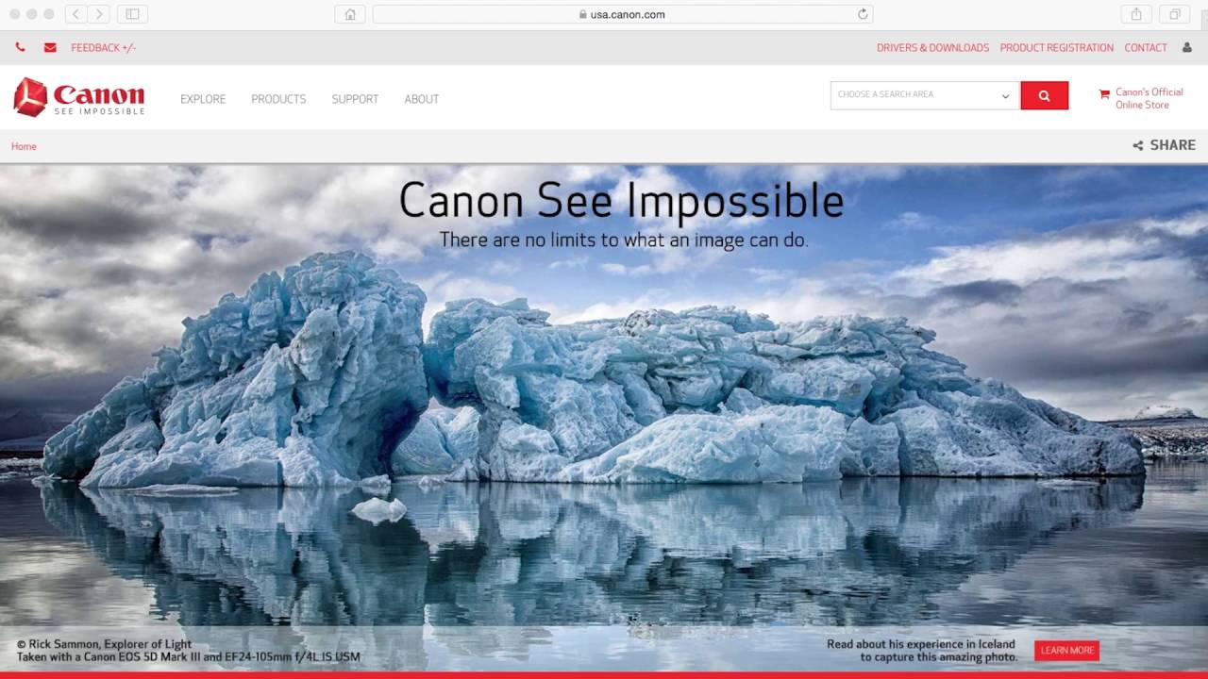1208x679 pixels.
Task: Open the ABOUT menu
Action: (x=422, y=99)
